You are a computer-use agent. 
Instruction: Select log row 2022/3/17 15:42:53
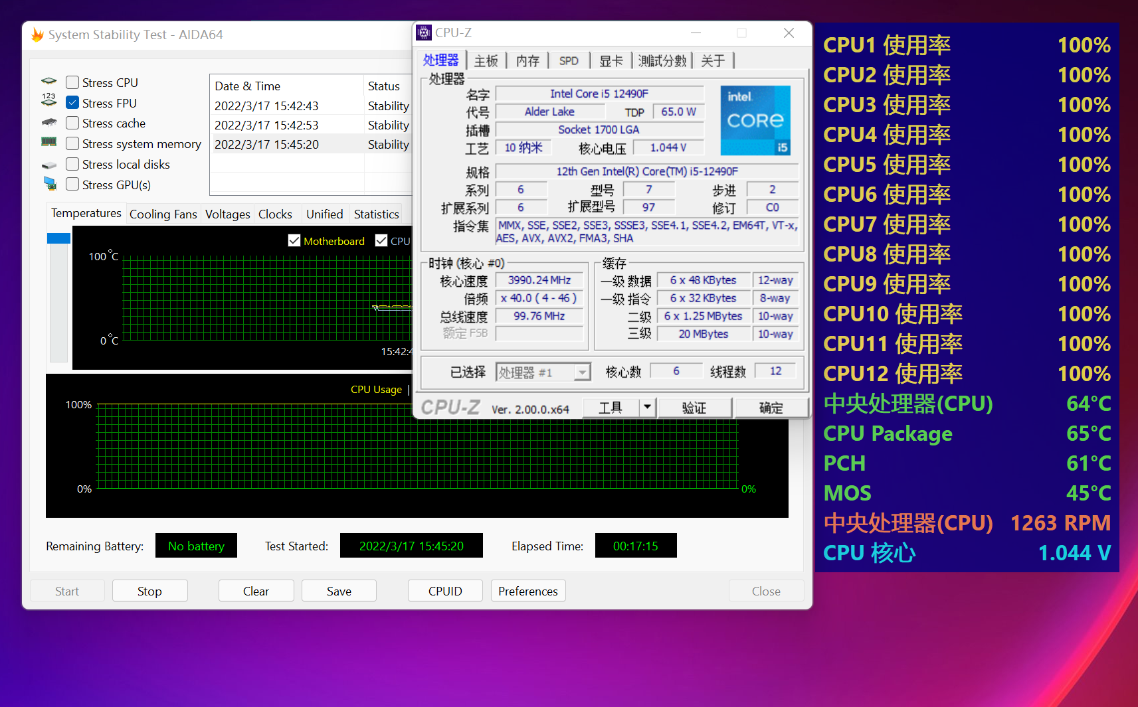pos(312,125)
